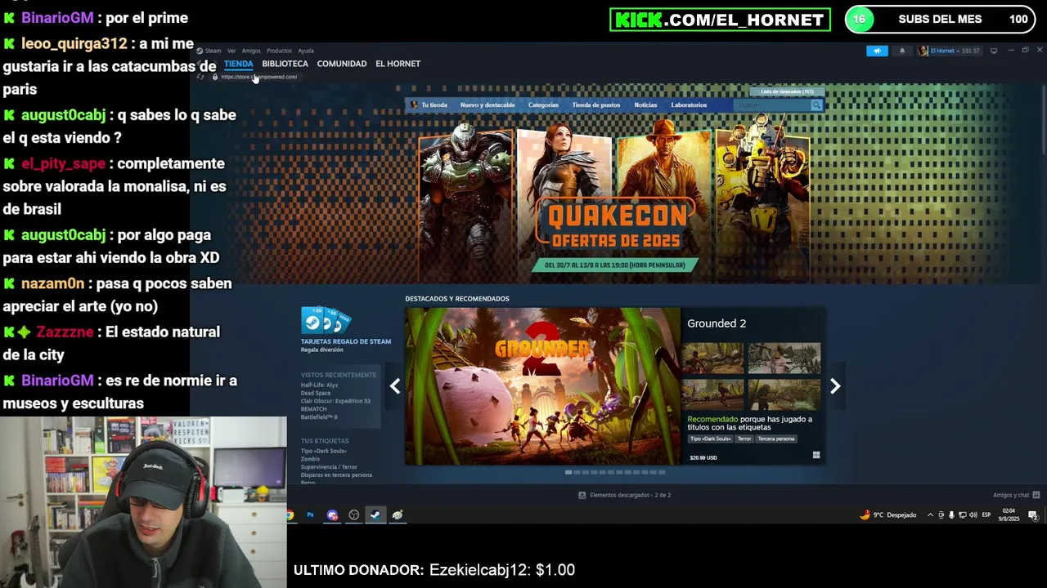1047x588 pixels.
Task: Click the microphone tray icon
Action: click(x=950, y=515)
